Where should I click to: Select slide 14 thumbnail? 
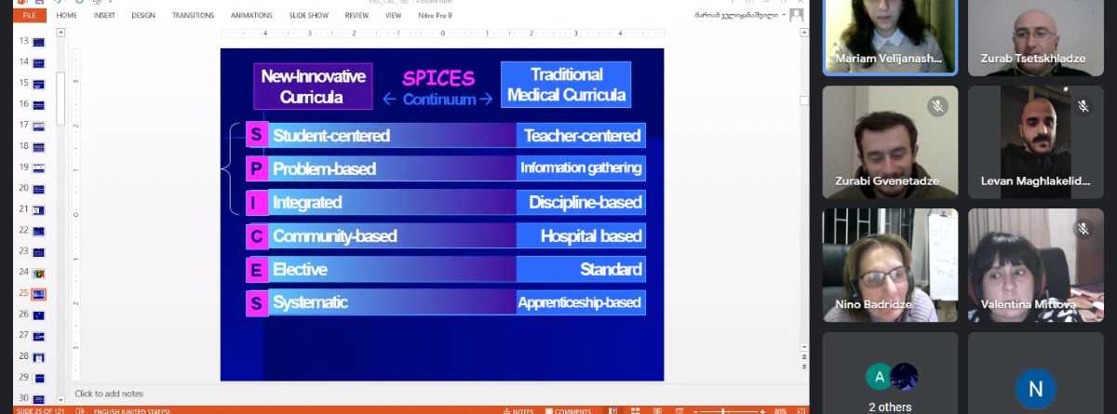pyautogui.click(x=39, y=63)
